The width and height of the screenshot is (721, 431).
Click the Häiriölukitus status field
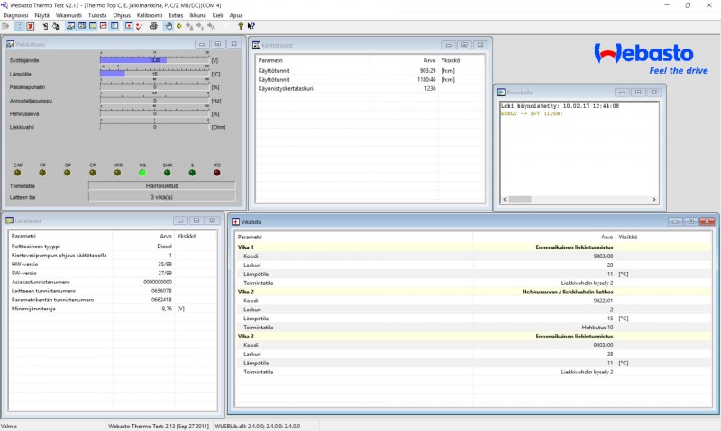click(161, 185)
